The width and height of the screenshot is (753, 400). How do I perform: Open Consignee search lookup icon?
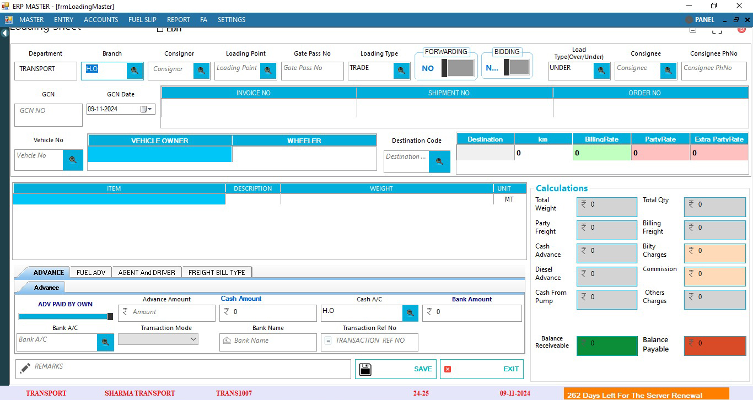668,71
